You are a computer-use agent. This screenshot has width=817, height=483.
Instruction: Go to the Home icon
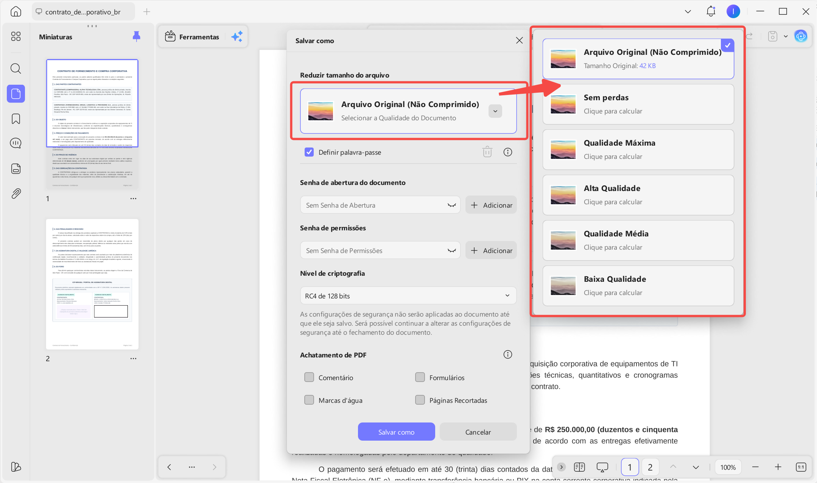click(16, 11)
